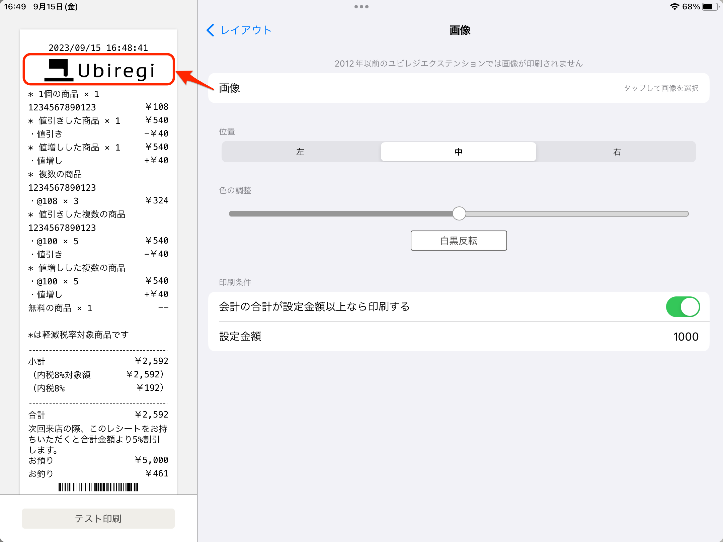Image resolution: width=723 pixels, height=542 pixels.
Task: Edit the 設定金額 value 1000
Action: click(x=686, y=337)
